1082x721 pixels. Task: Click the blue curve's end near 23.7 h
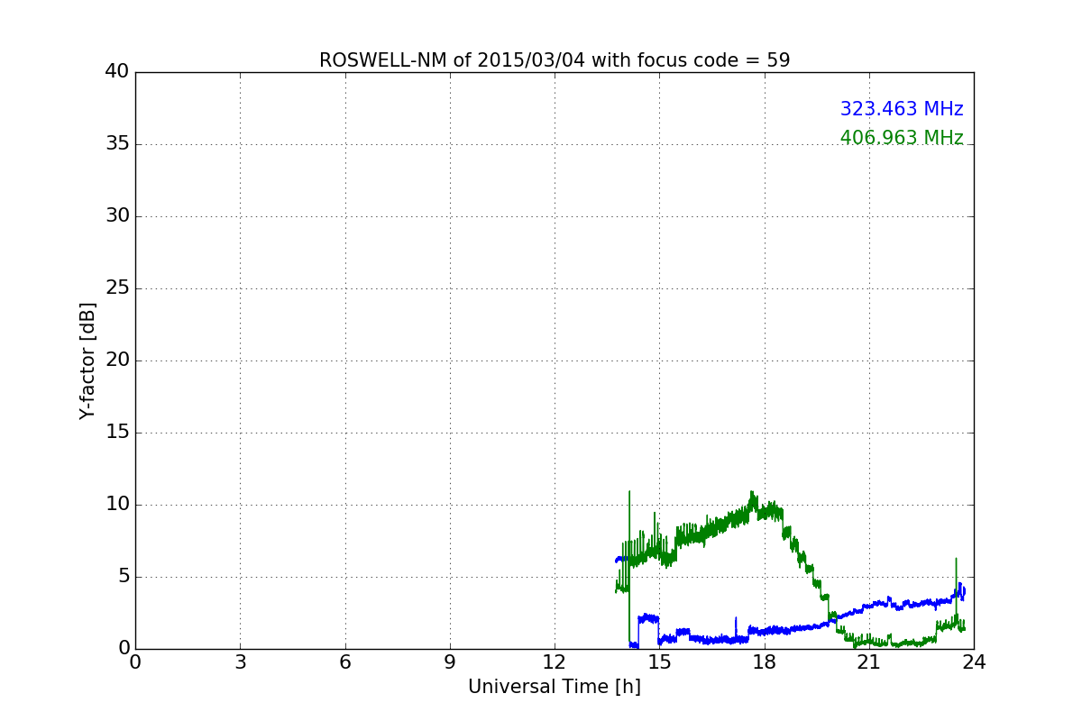point(962,591)
